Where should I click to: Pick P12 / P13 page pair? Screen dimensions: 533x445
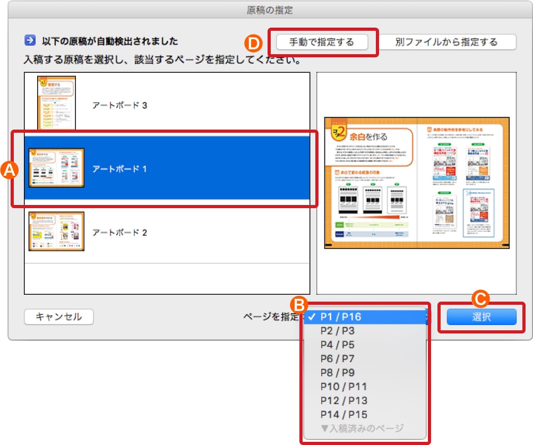343,400
